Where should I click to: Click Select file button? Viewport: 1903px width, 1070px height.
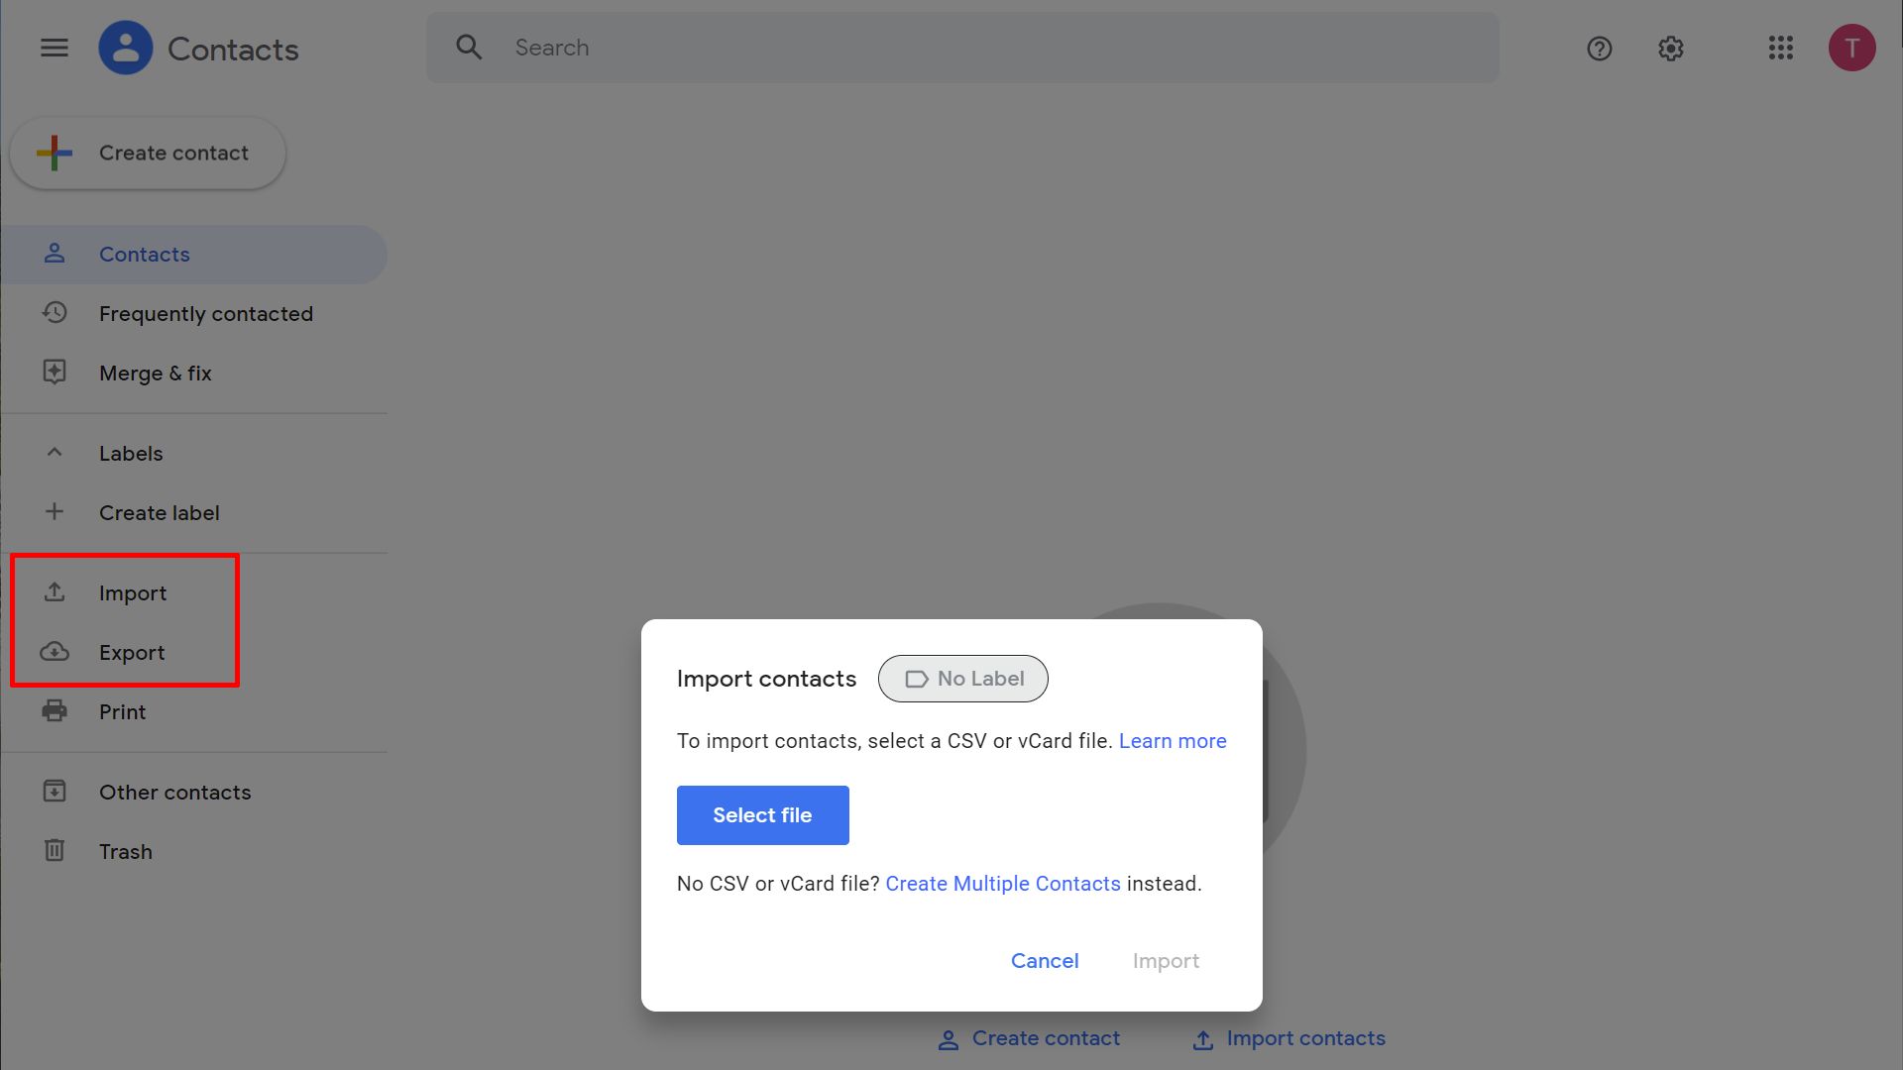click(x=762, y=814)
